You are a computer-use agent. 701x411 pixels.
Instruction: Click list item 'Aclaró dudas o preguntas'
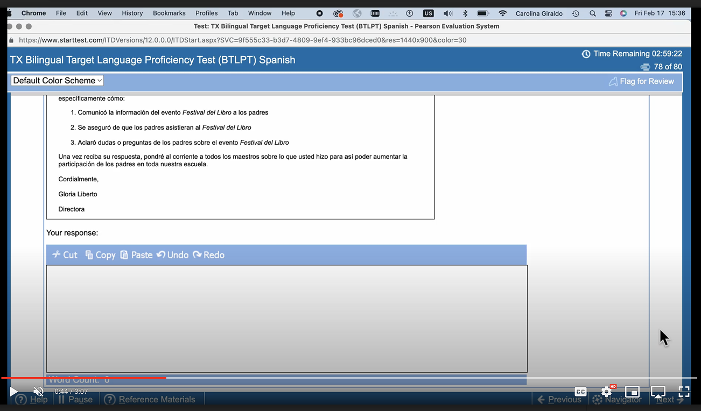click(x=183, y=143)
